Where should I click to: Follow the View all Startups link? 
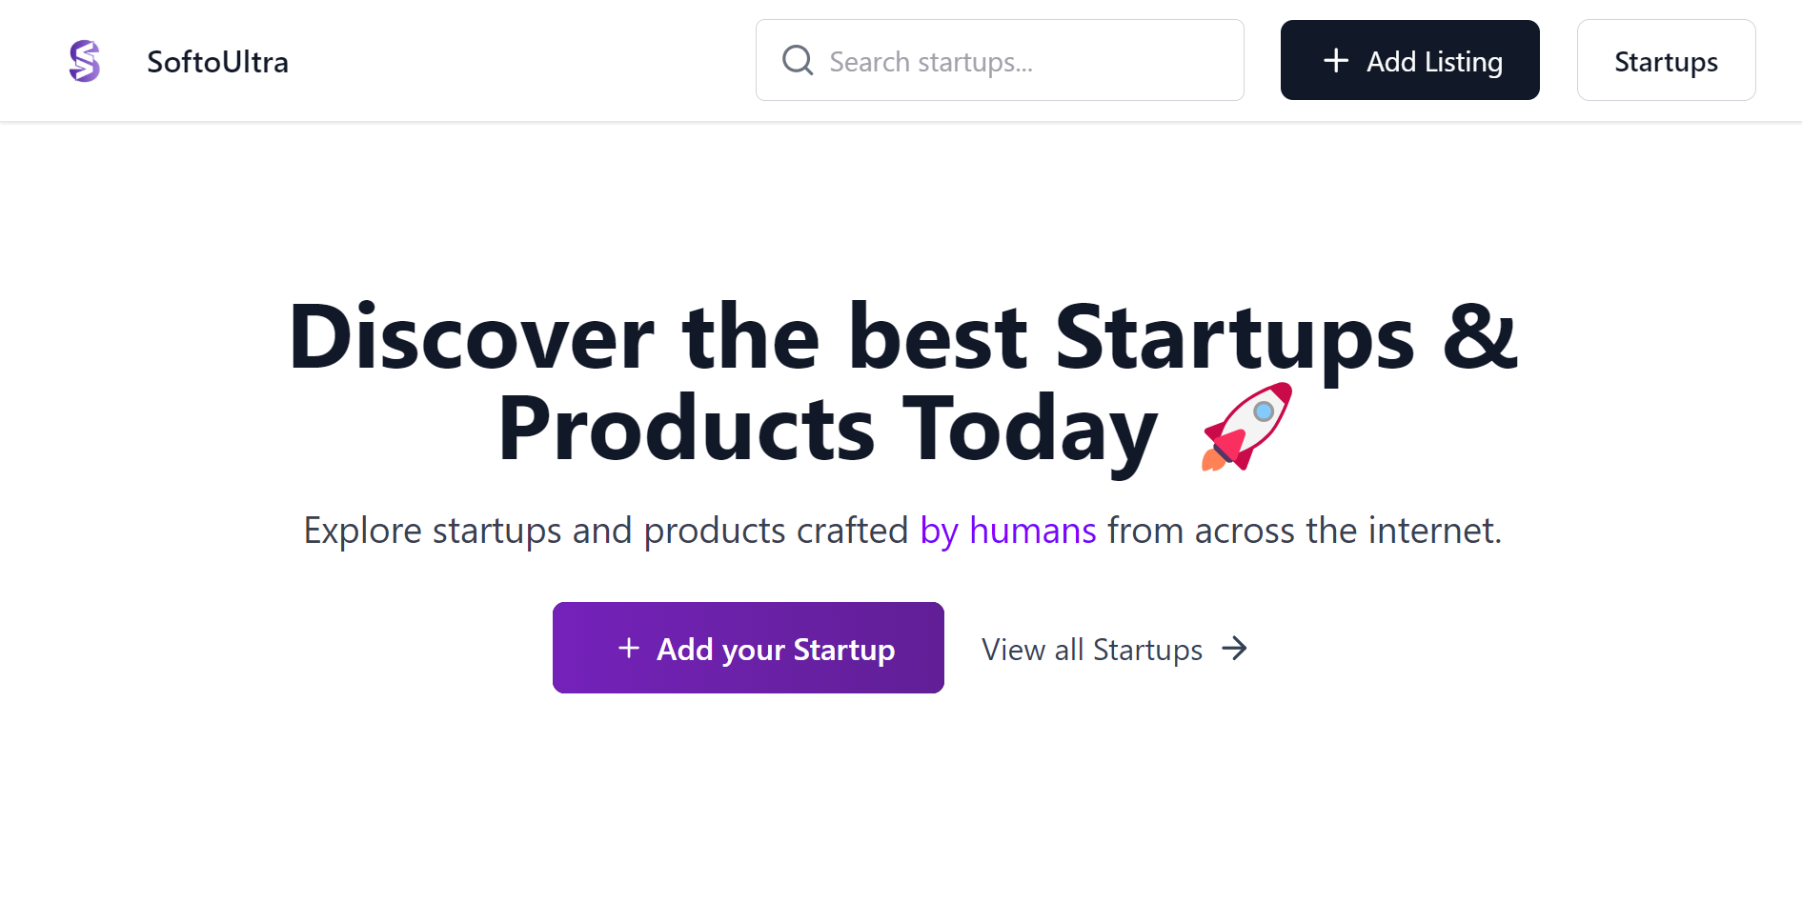coord(1092,650)
